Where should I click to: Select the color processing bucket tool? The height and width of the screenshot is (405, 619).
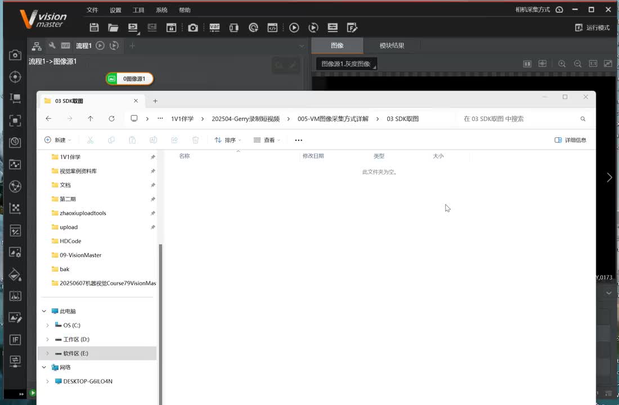pyautogui.click(x=15, y=274)
